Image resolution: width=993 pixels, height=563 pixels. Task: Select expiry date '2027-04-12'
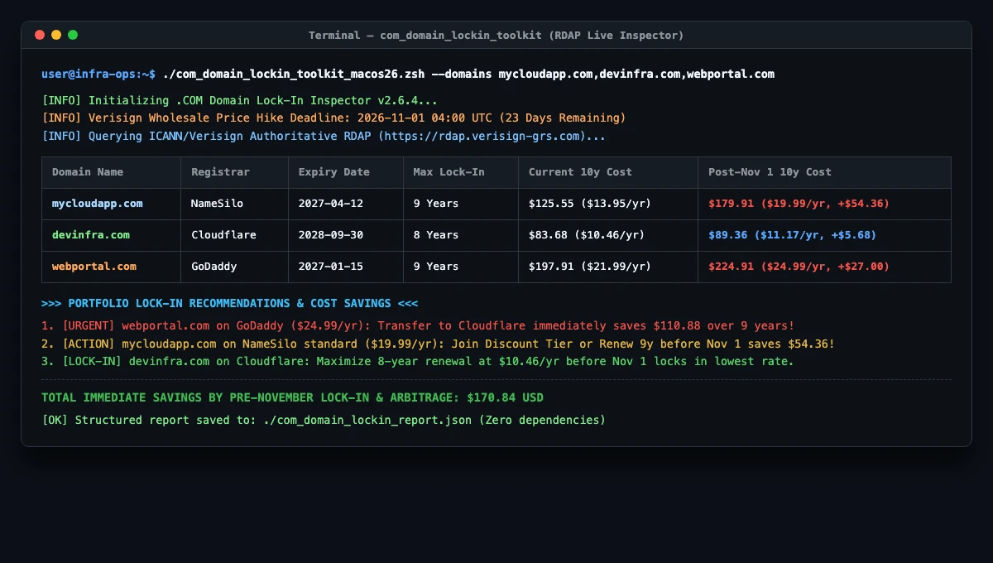(x=331, y=204)
